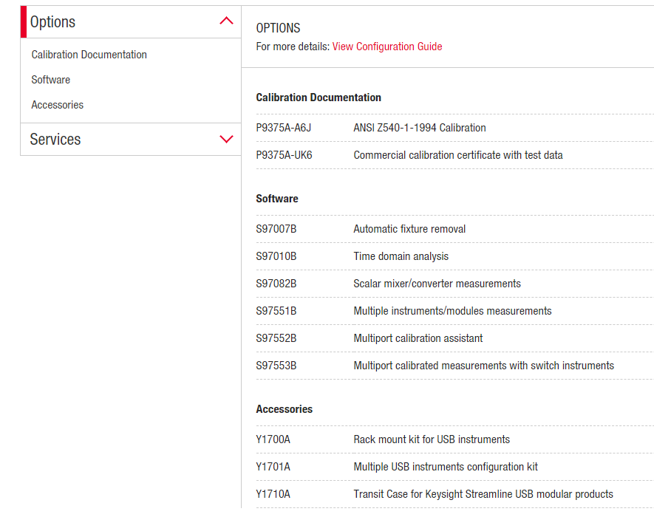Select Software in the sidebar
Screen dimensions: 654x517
(x=51, y=80)
